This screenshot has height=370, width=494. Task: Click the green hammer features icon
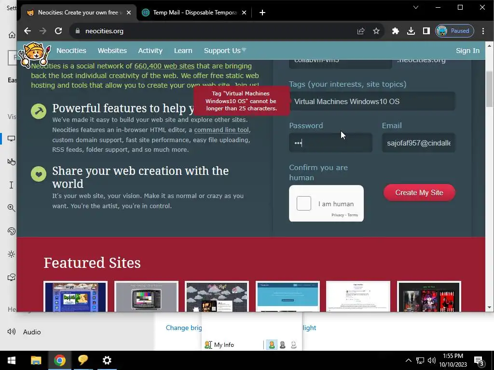(39, 111)
